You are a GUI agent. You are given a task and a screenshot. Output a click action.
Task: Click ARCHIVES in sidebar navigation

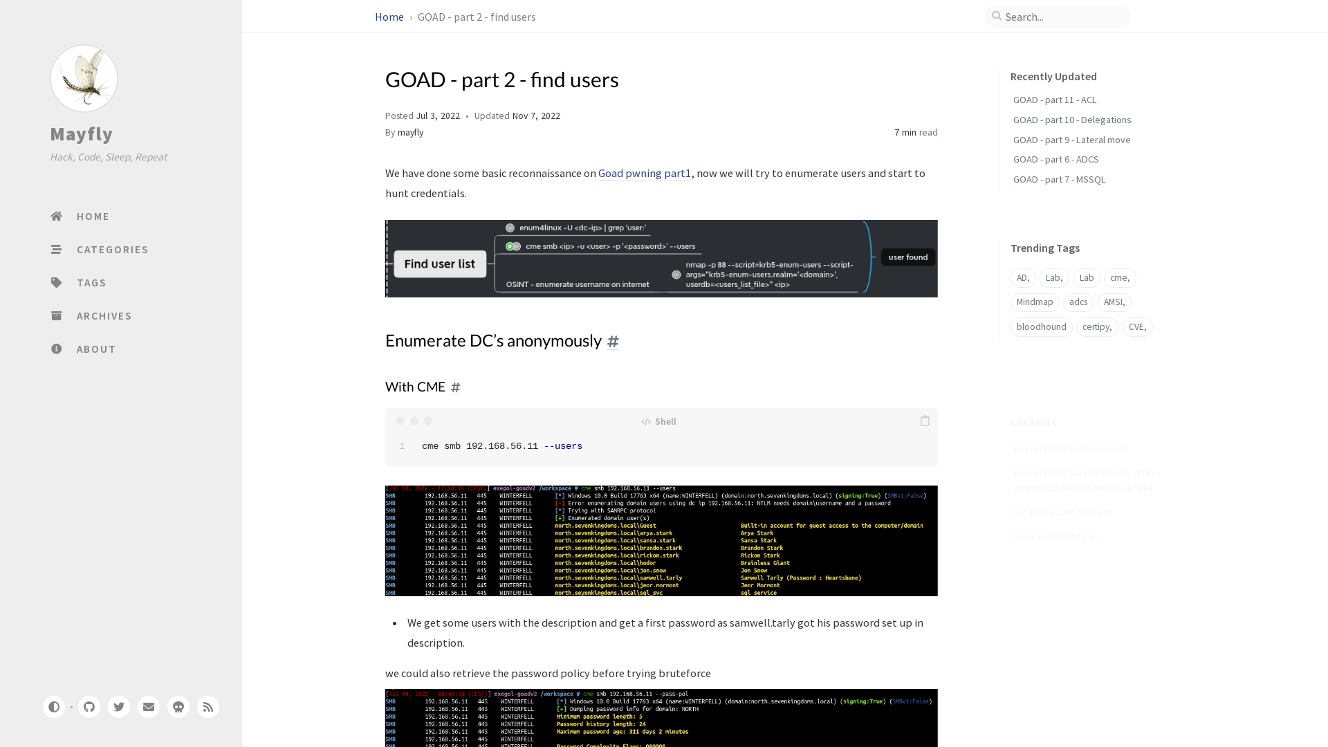pos(103,315)
